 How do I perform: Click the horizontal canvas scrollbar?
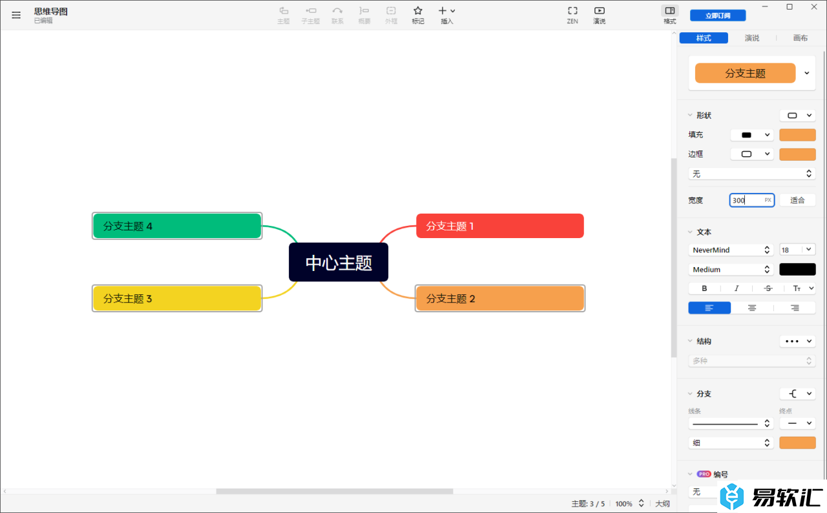(x=335, y=491)
